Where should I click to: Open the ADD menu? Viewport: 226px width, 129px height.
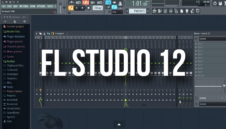click(15, 6)
